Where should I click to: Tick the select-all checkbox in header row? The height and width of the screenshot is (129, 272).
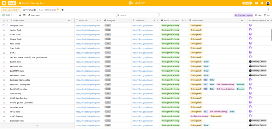pos(4,21)
